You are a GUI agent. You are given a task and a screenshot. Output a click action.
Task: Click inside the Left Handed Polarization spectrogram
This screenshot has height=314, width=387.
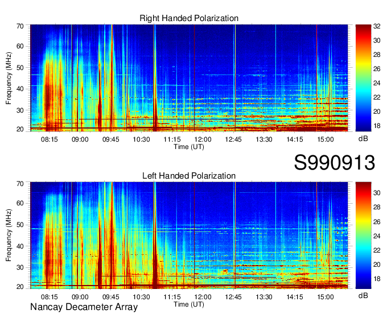(189, 235)
